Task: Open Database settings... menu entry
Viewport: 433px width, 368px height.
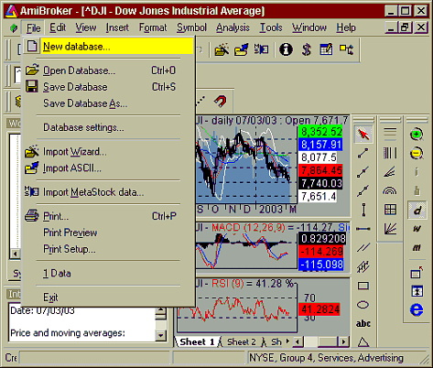Action: tap(108, 127)
